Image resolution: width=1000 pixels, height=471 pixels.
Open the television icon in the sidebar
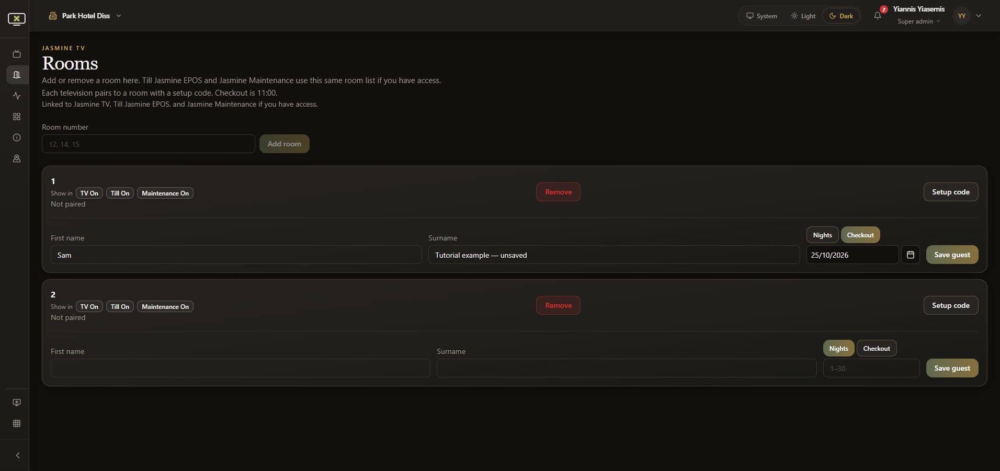click(17, 54)
